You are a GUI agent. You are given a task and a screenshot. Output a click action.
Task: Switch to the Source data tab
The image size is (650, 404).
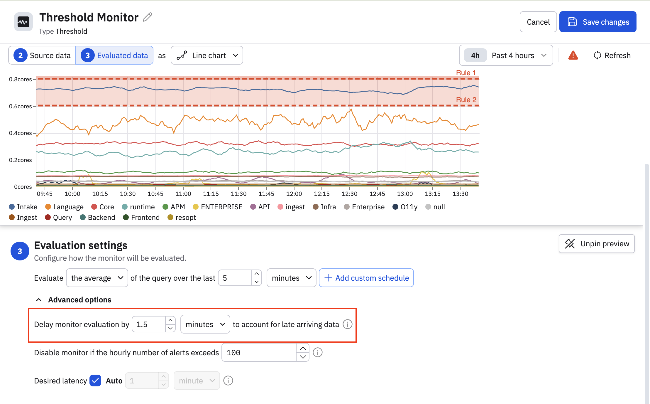42,55
